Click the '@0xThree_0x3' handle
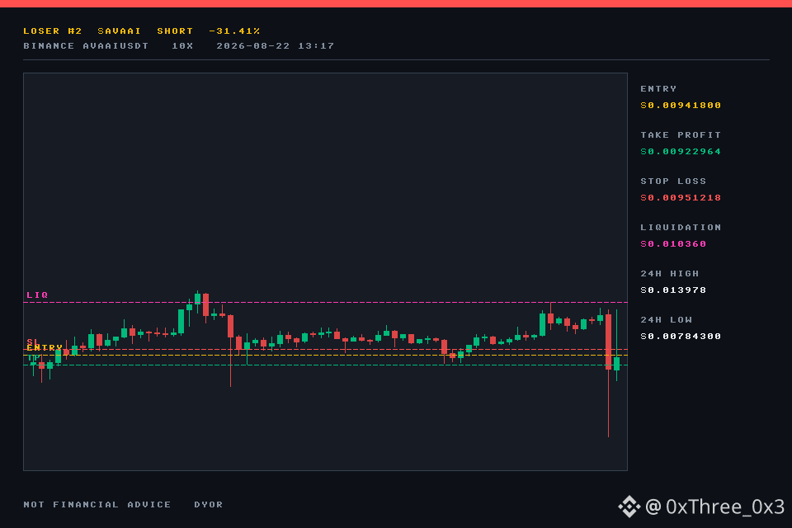 714,507
